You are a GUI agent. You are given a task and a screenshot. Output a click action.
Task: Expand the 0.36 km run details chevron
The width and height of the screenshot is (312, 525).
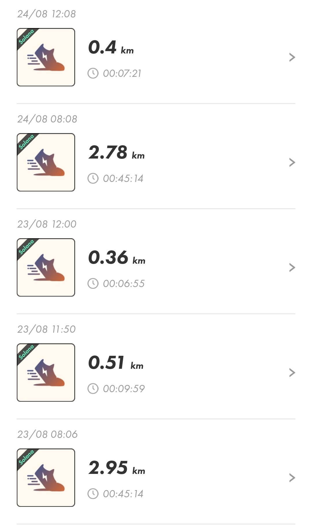[292, 268]
